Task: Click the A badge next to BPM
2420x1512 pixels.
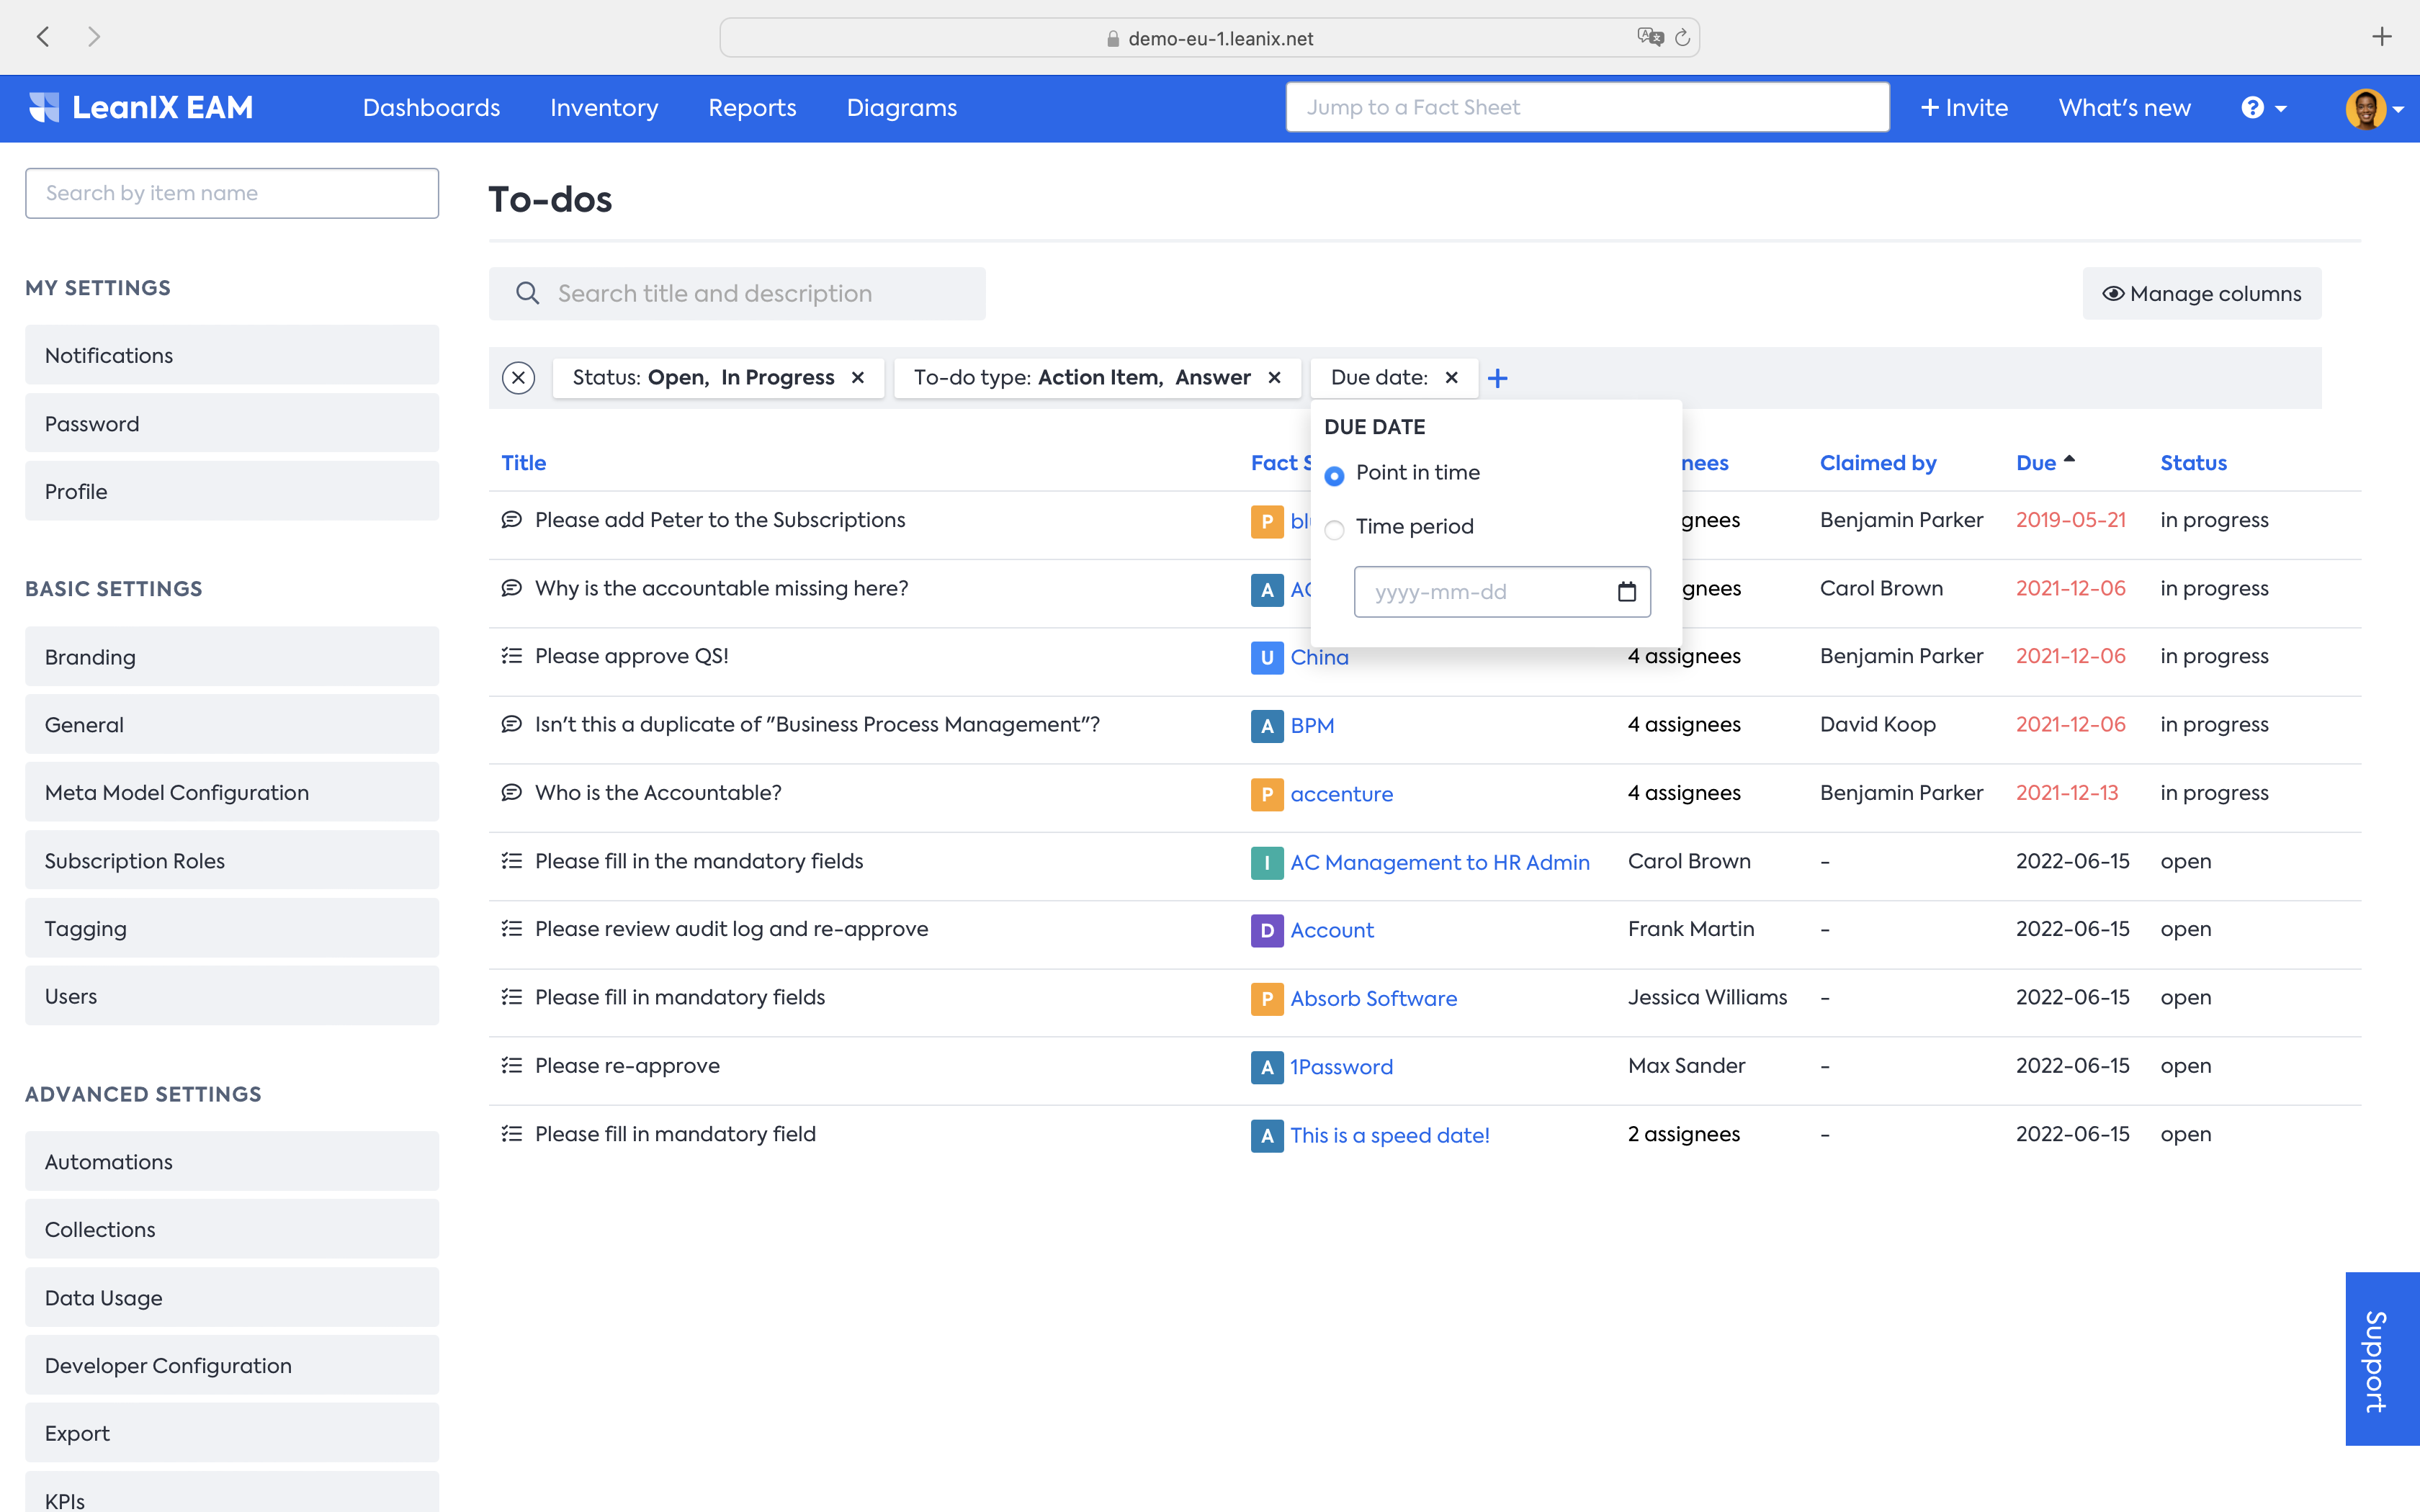Action: pos(1267,726)
